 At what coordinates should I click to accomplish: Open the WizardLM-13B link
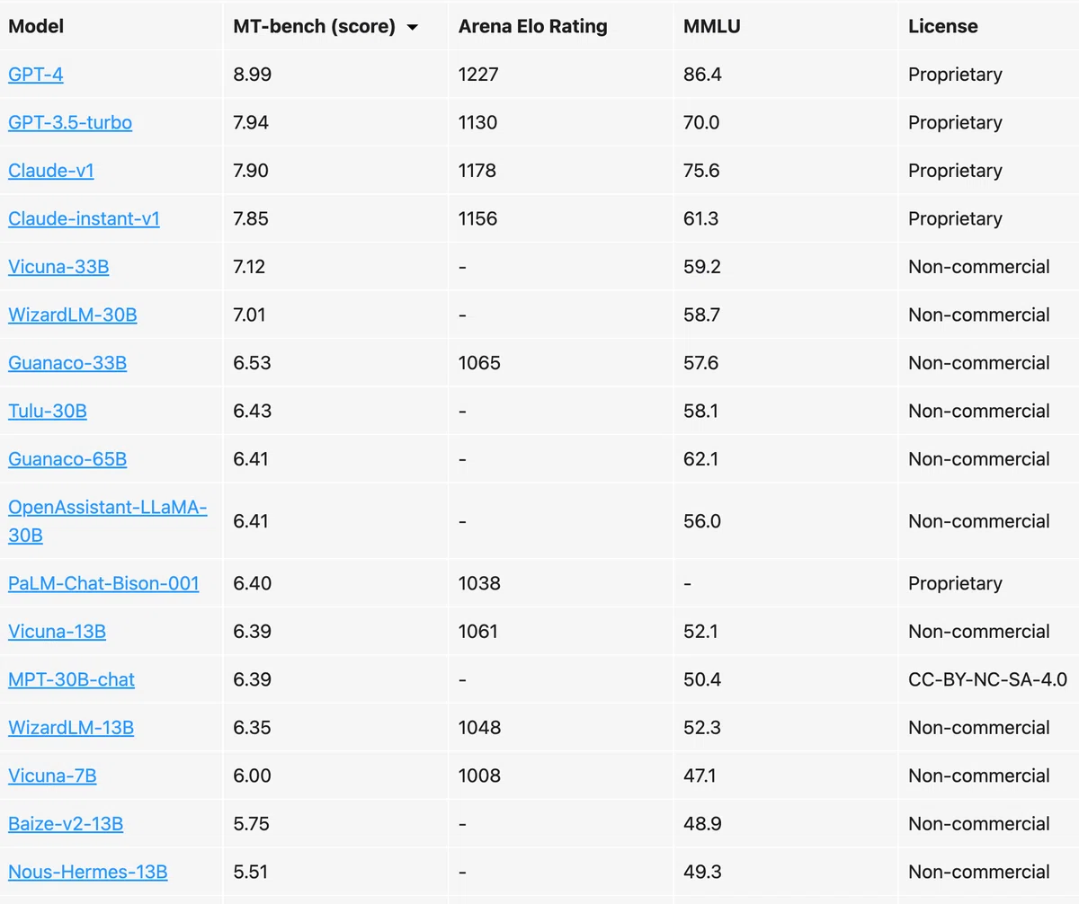[x=71, y=728]
